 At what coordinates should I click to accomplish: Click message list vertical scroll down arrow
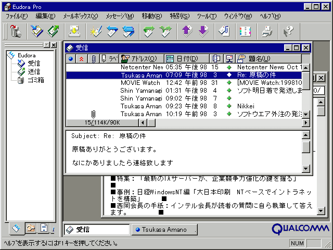(306, 115)
